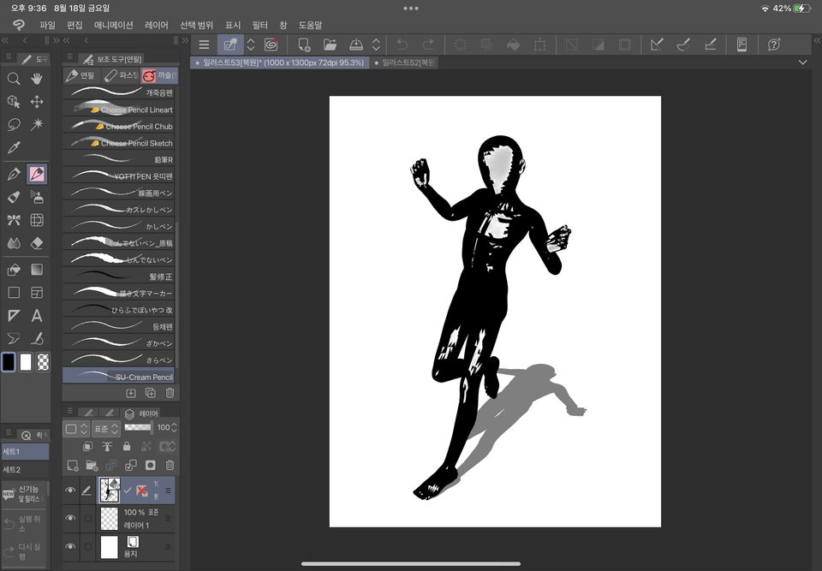Click the Redo arrow in command bar
Screen dimensions: 822x571
point(428,45)
